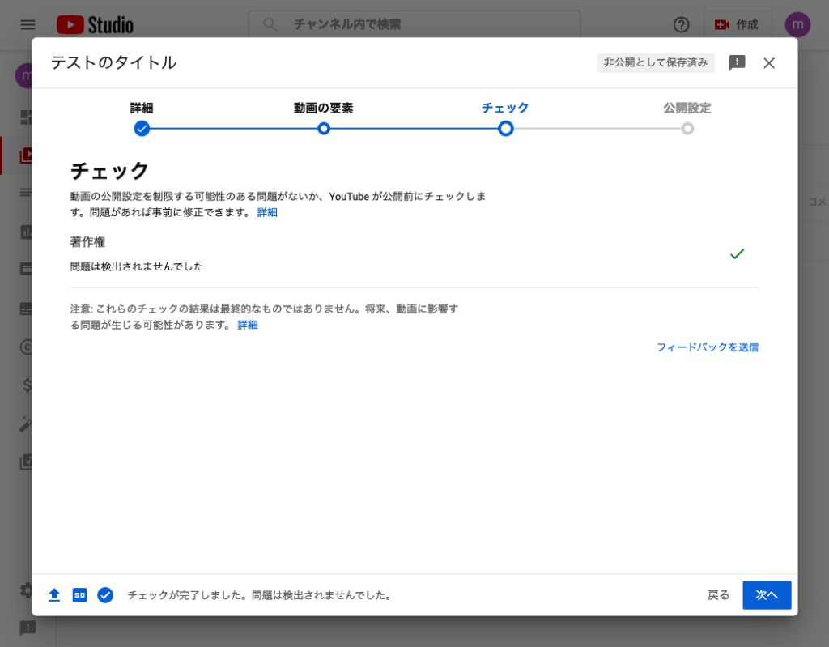Open channel Customization wand icon

pyautogui.click(x=28, y=424)
